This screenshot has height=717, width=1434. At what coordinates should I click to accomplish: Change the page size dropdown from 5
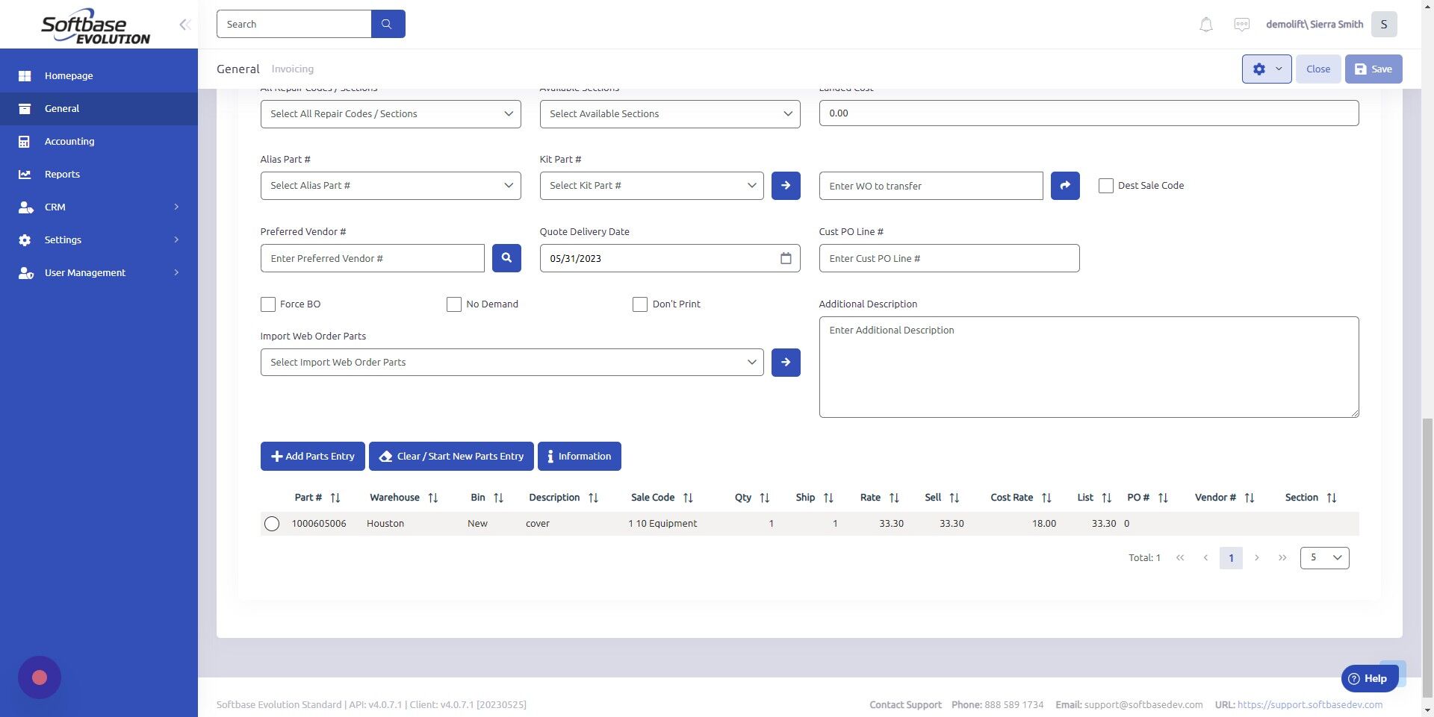point(1324,557)
